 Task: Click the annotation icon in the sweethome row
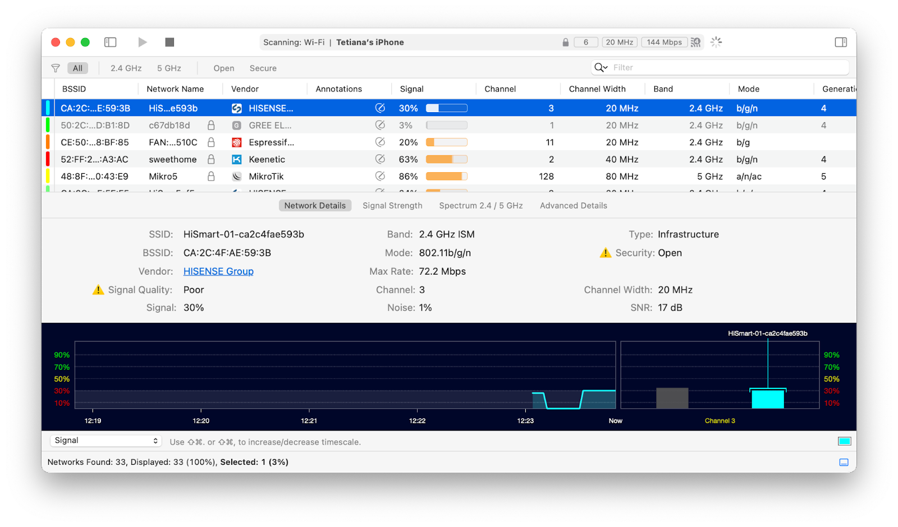380,159
